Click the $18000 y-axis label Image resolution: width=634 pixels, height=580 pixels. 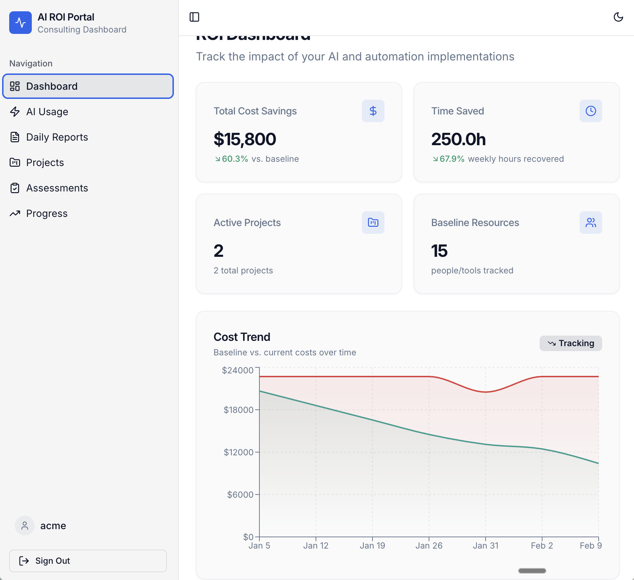pos(239,410)
